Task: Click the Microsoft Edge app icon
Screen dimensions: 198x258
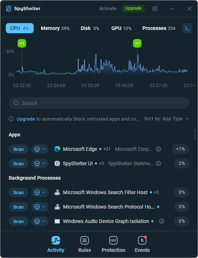Action: pos(57,149)
